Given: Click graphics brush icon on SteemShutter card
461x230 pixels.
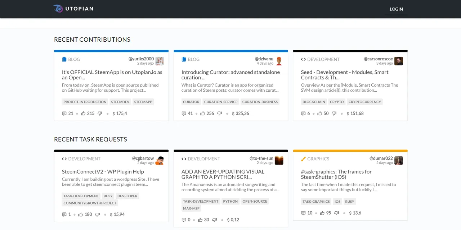Looking at the screenshot, I should [303, 159].
